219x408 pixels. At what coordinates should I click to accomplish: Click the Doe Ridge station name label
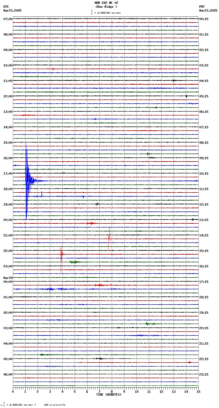(x=106, y=7)
